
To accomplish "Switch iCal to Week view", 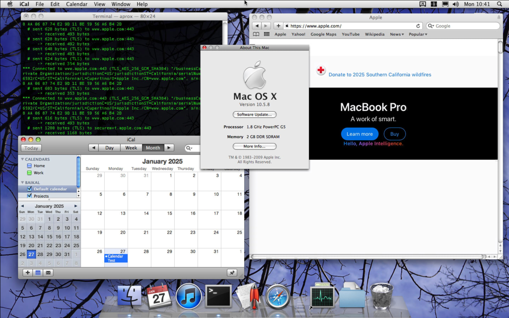I will click(x=131, y=148).
